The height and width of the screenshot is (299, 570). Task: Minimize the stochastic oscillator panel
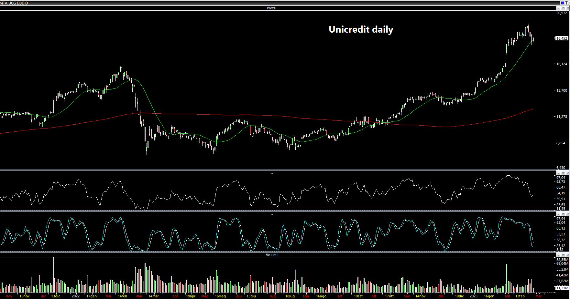[x=558, y=214]
